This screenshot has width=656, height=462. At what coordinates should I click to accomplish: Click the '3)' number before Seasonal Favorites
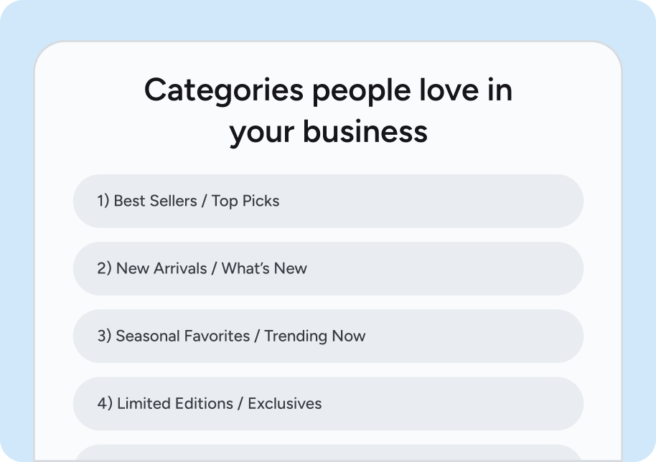(x=104, y=336)
